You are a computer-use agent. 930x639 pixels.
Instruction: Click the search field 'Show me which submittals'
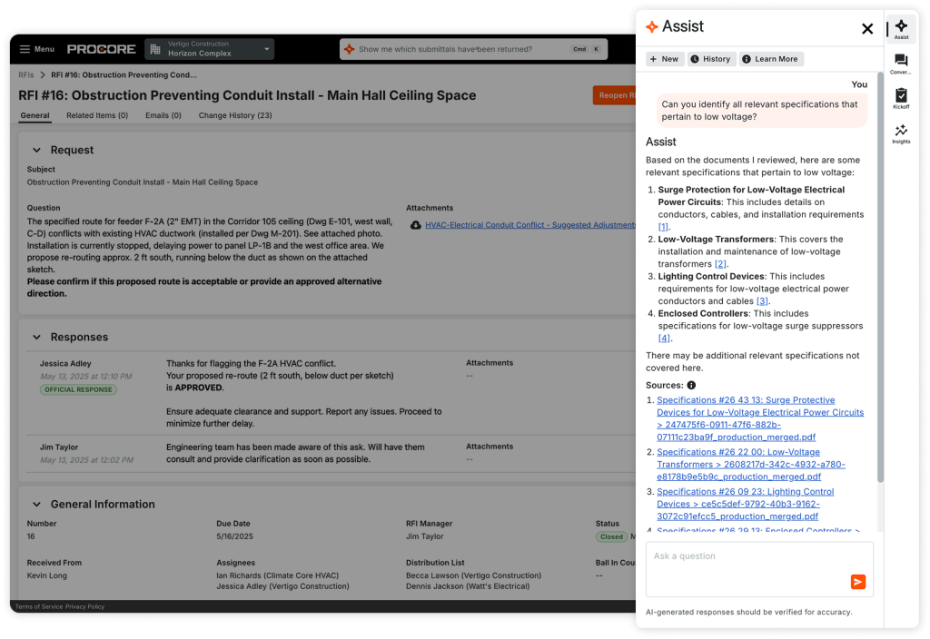[x=473, y=49]
